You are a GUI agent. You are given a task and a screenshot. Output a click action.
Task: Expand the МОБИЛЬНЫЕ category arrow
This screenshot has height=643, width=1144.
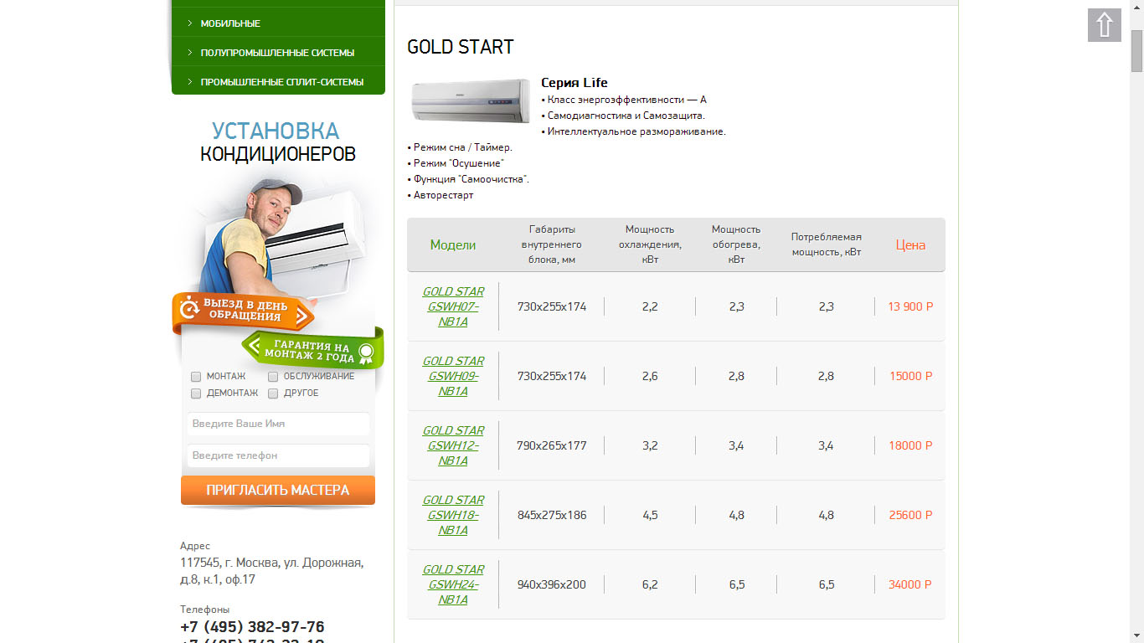(x=189, y=23)
